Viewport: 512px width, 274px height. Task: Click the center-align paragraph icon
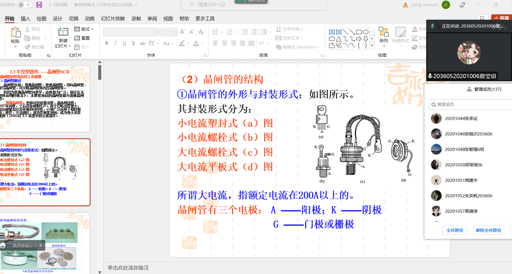click(224, 43)
